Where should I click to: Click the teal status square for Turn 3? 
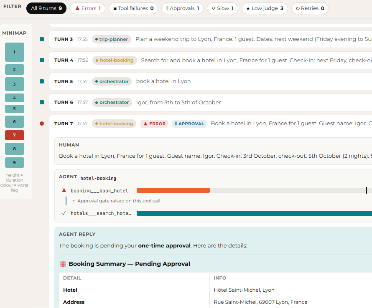click(x=42, y=39)
